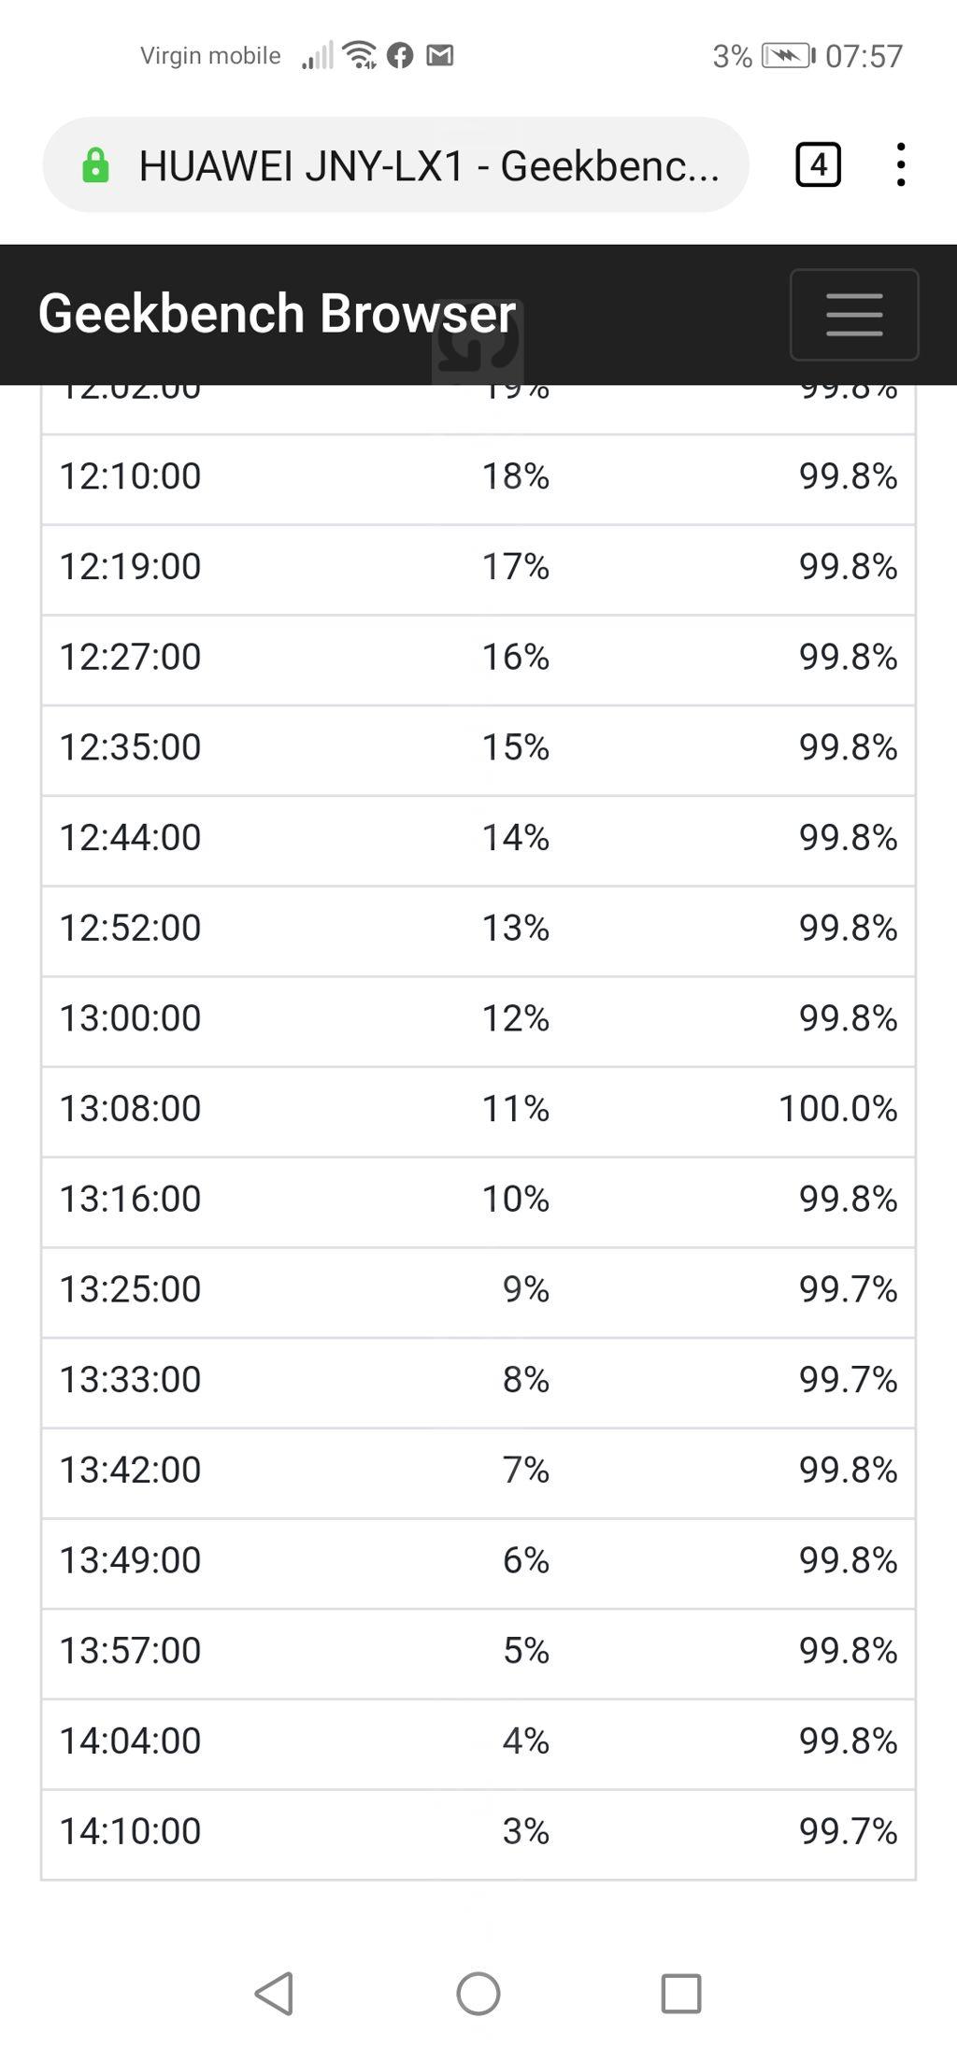Tap the 12:44:00 timestamp cell
The width and height of the screenshot is (957, 2046).
pos(130,838)
